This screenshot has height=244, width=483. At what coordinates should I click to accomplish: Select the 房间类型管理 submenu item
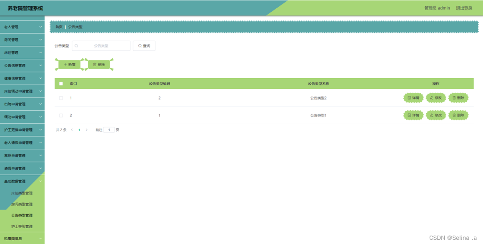click(22, 204)
